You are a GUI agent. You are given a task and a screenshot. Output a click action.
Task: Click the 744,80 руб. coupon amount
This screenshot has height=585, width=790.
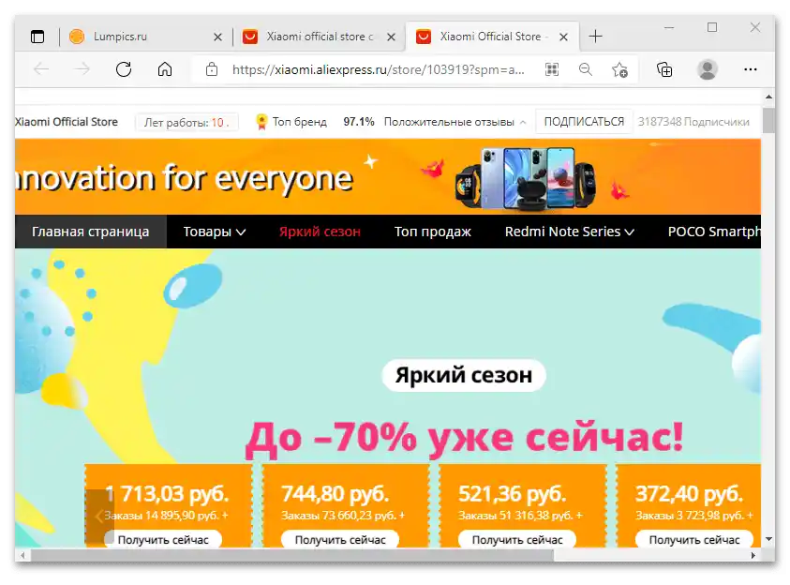point(335,494)
